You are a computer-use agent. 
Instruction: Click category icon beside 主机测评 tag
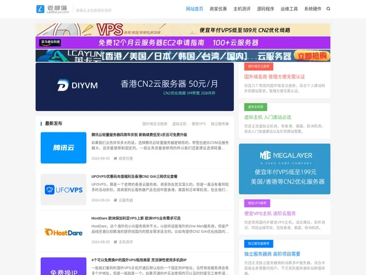[x=115, y=242]
